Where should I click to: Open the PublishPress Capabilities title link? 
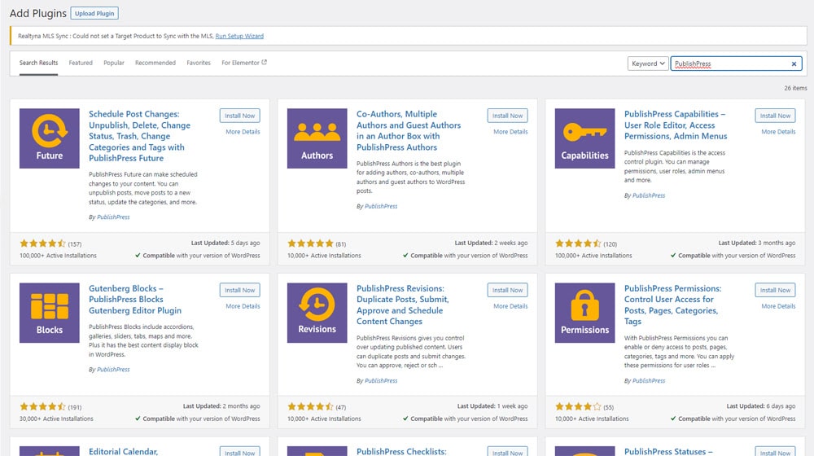tap(676, 125)
